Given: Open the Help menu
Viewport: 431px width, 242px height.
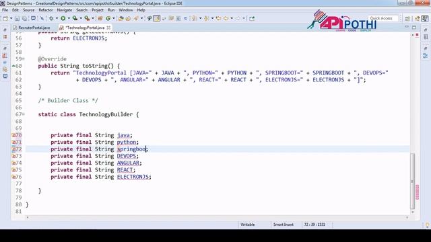Looking at the screenshot, I should [x=141, y=10].
